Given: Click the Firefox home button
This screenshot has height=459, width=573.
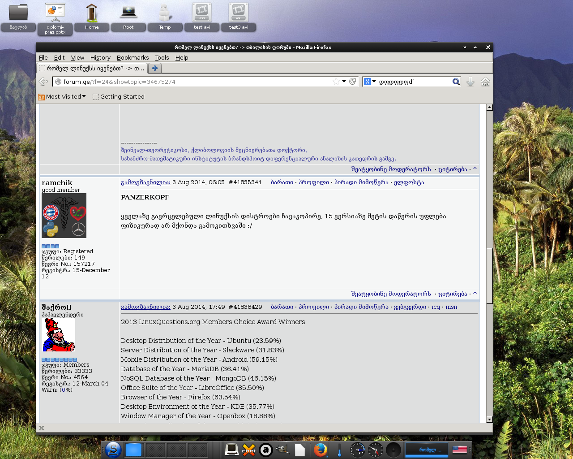Looking at the screenshot, I should click(485, 82).
